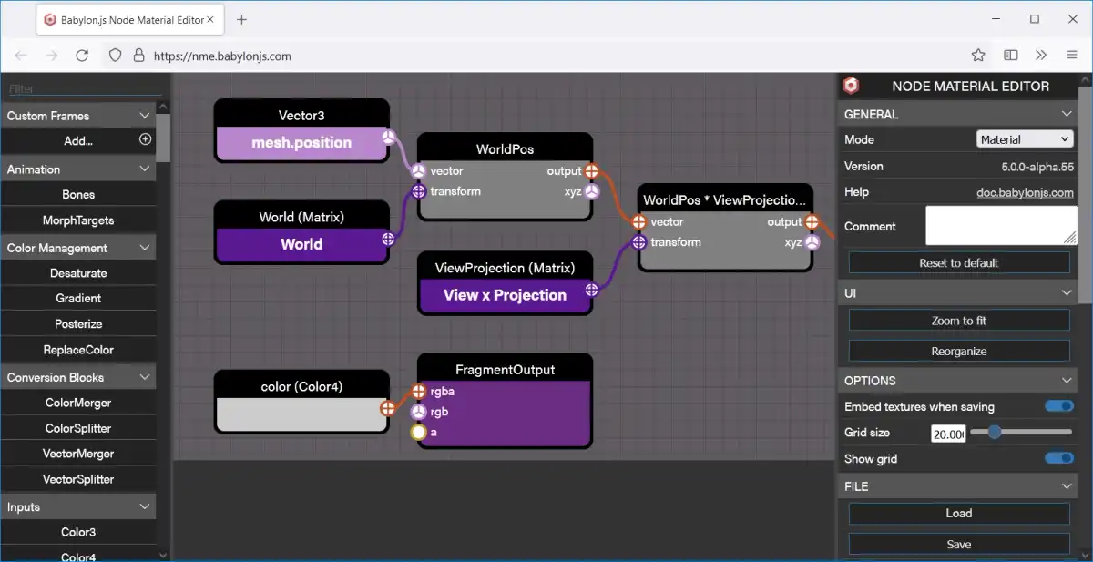The image size is (1093, 562).
Task: Collapse the Inputs section
Action: [x=144, y=506]
